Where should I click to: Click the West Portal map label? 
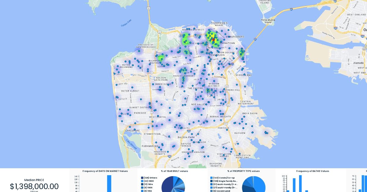tap(158, 117)
